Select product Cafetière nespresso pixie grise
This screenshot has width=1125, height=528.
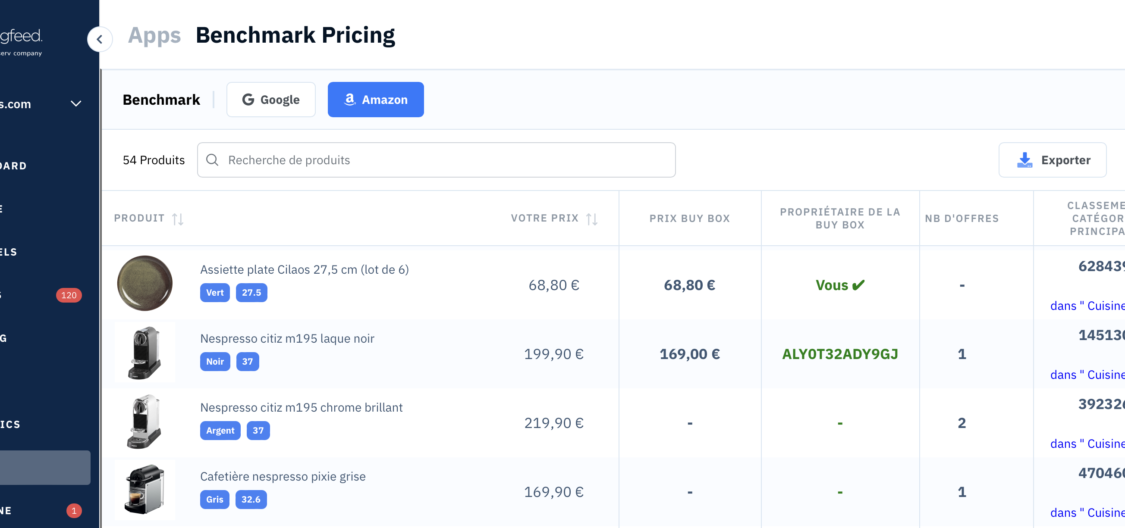pyautogui.click(x=283, y=476)
